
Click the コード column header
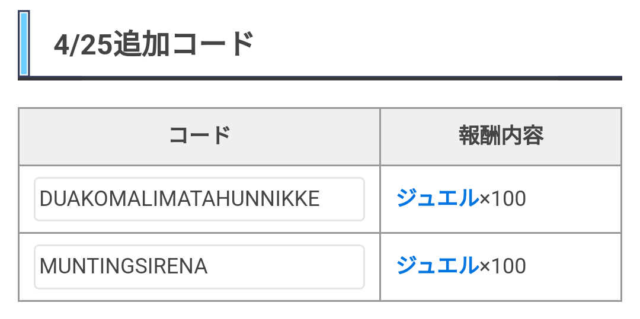(x=200, y=136)
